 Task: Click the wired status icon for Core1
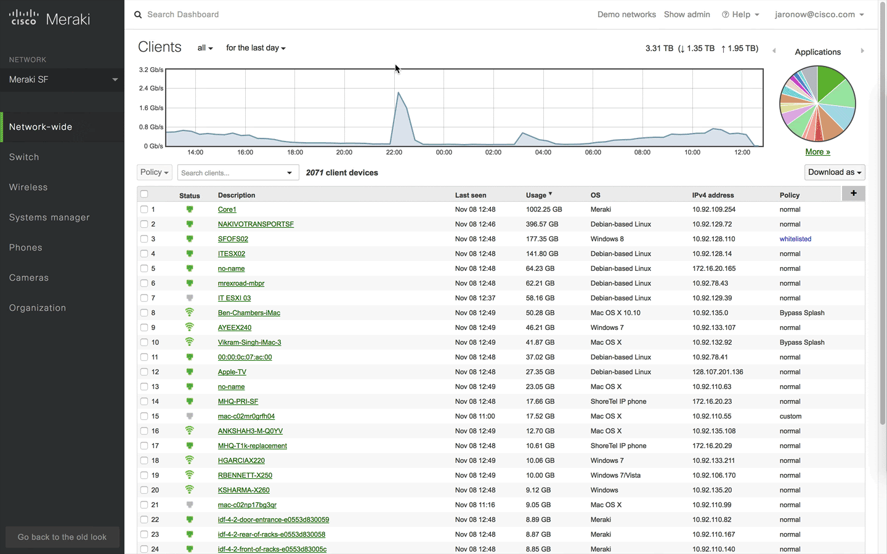[x=190, y=209]
